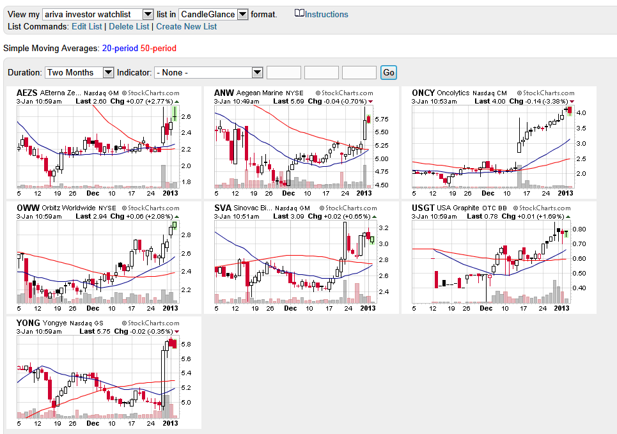Click the OWW ticker symbol
617x434 pixels.
coord(28,208)
